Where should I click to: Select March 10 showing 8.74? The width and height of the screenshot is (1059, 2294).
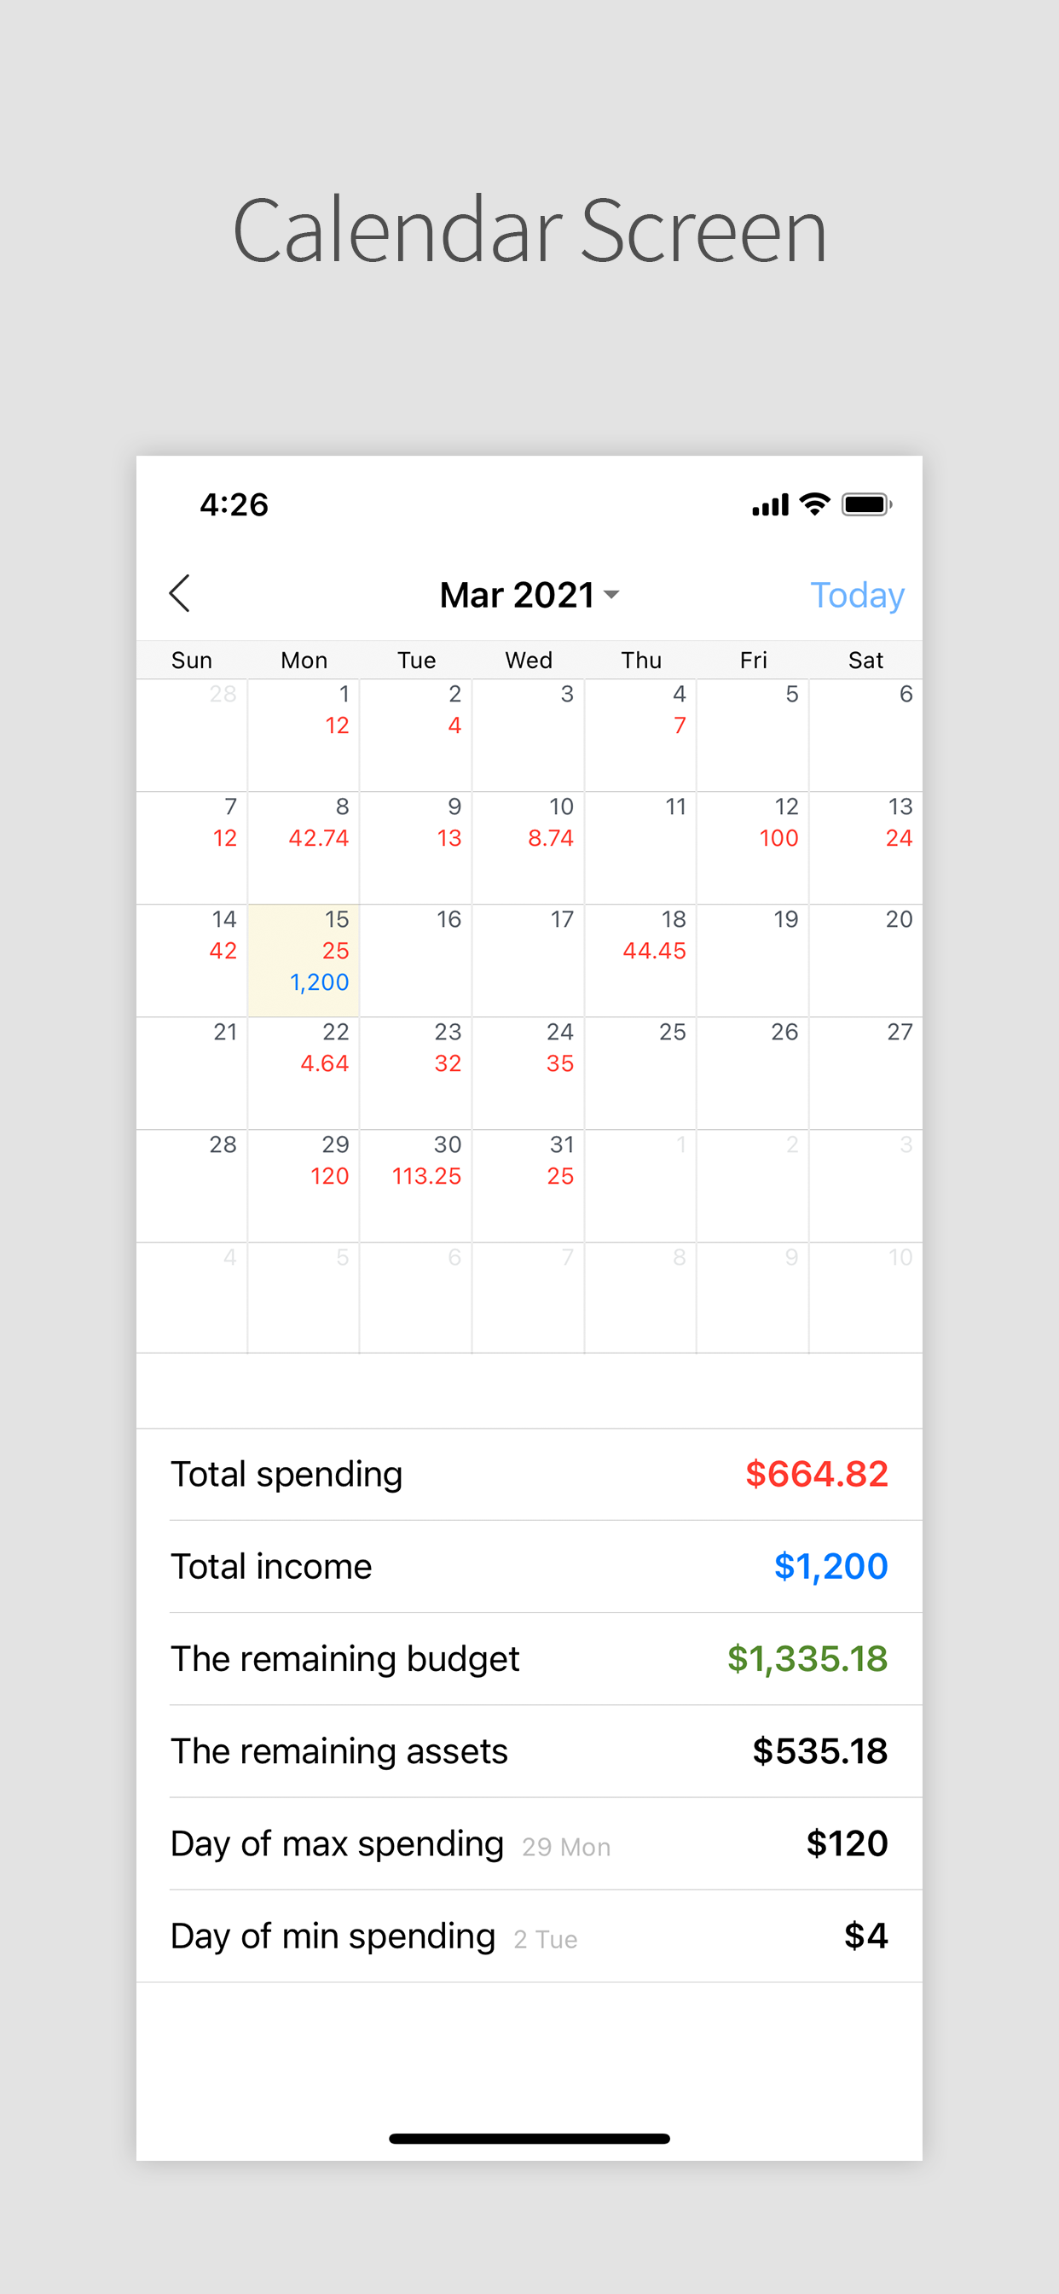pyautogui.click(x=528, y=847)
